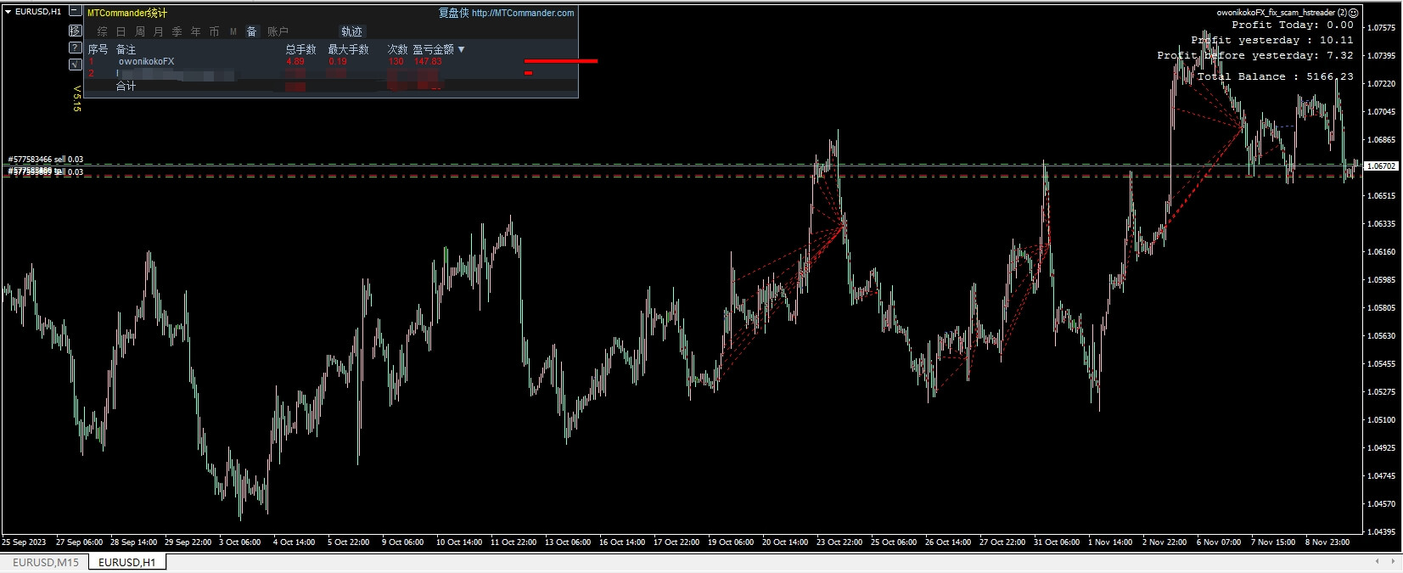Click the square-root checkmark icon
The width and height of the screenshot is (1403, 573).
point(75,65)
